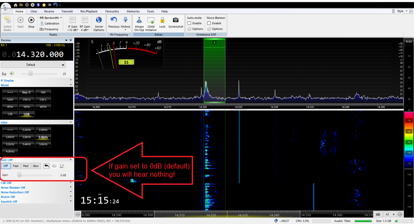This screenshot has height=224, width=414.
Task: Open a Child Instance window
Action: tap(151, 20)
